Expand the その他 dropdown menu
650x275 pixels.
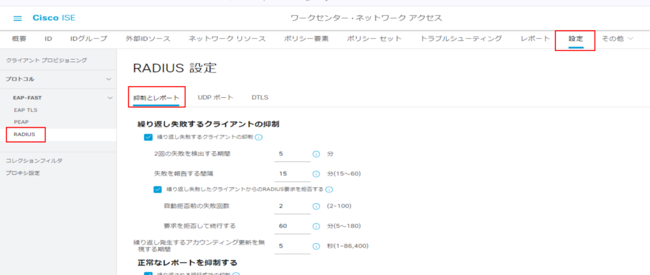617,39
